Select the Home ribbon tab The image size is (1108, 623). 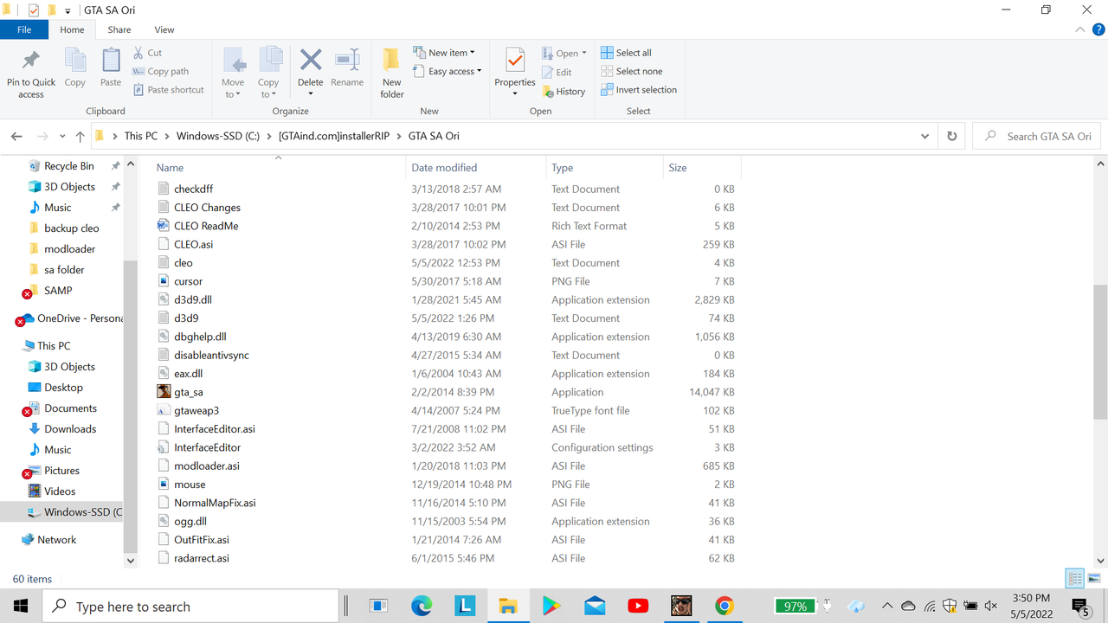click(72, 29)
